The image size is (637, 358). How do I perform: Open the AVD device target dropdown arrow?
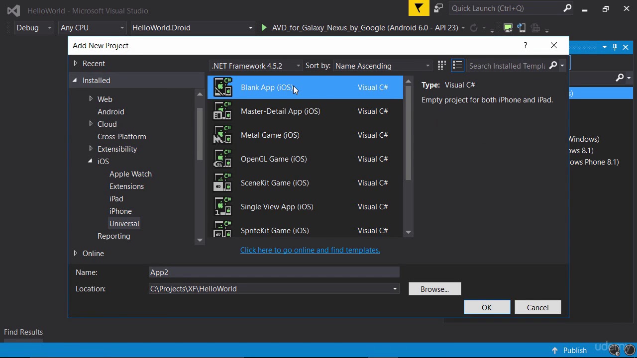(463, 28)
